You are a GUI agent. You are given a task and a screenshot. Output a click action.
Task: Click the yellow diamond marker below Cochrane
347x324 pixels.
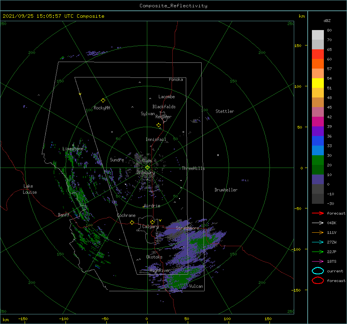point(132,222)
